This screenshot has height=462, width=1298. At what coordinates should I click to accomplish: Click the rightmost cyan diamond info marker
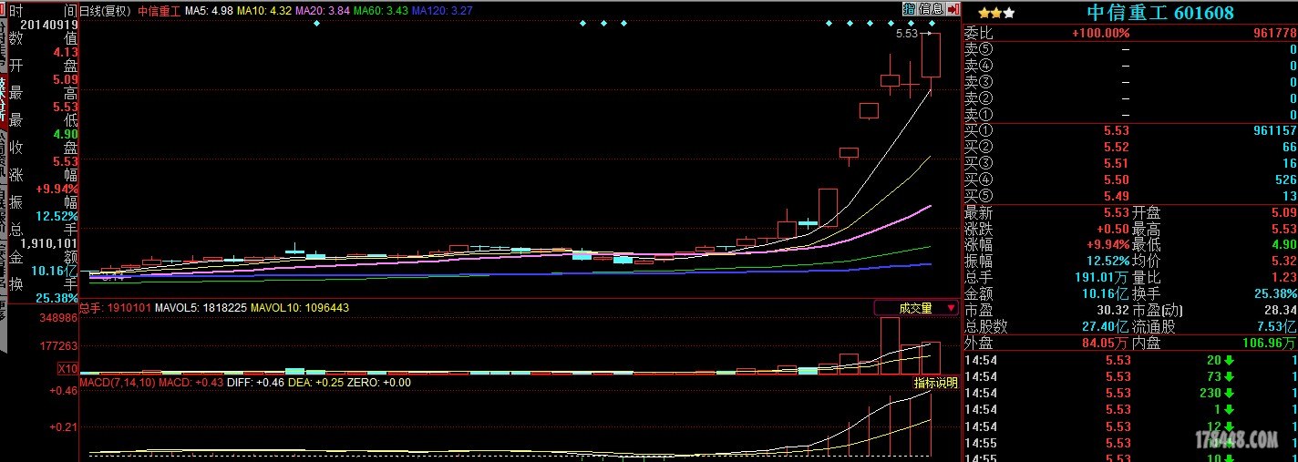click(x=932, y=24)
